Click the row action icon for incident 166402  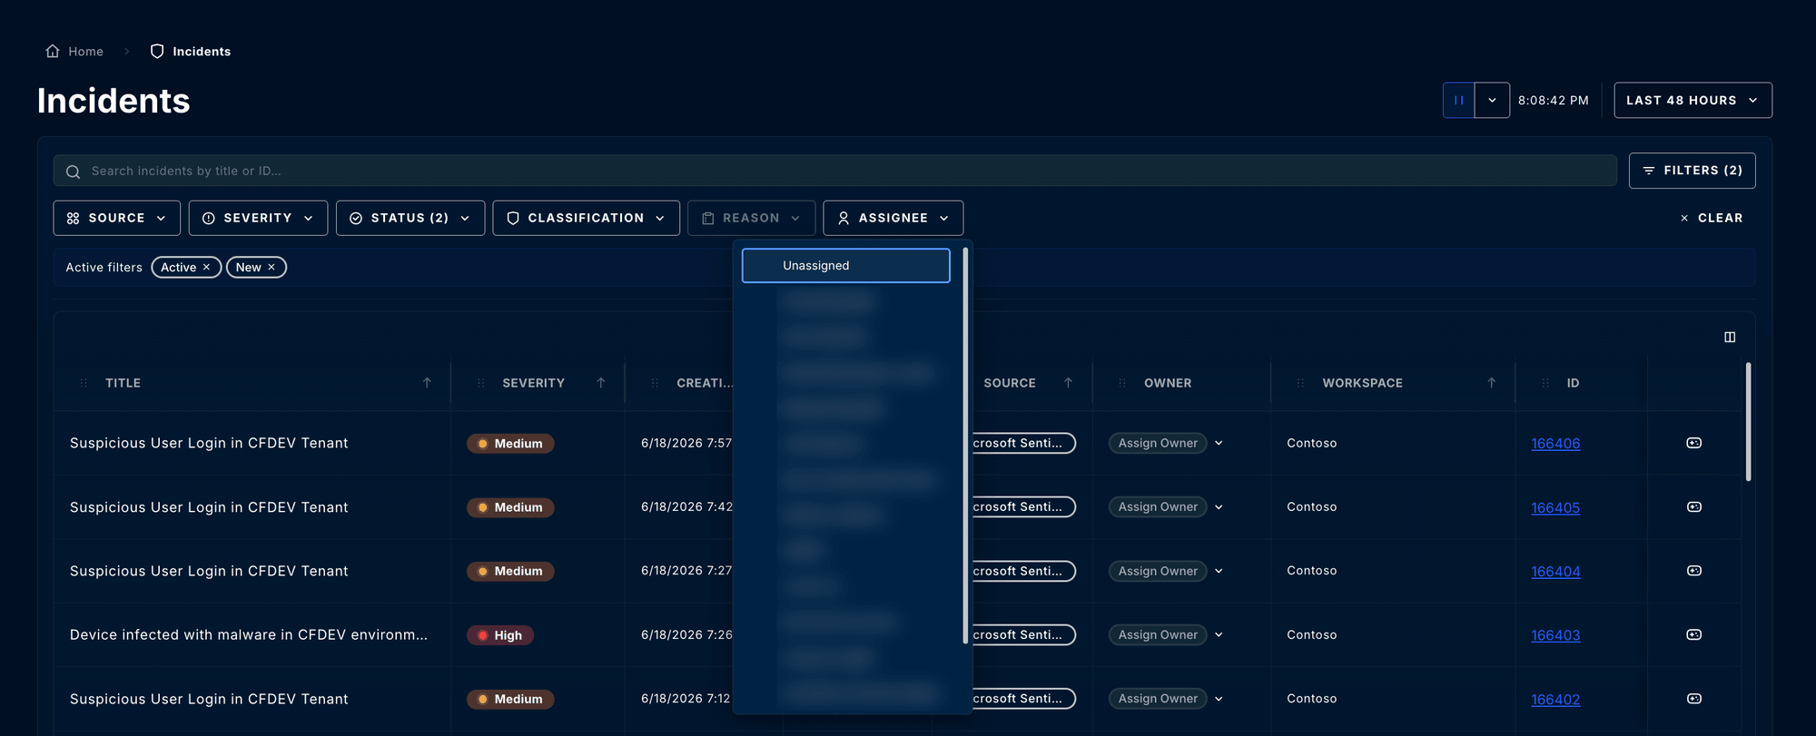pyautogui.click(x=1693, y=699)
